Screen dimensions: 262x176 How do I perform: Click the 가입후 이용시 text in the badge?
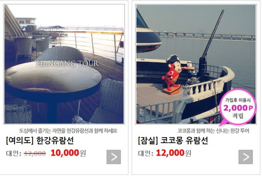pos(238,100)
